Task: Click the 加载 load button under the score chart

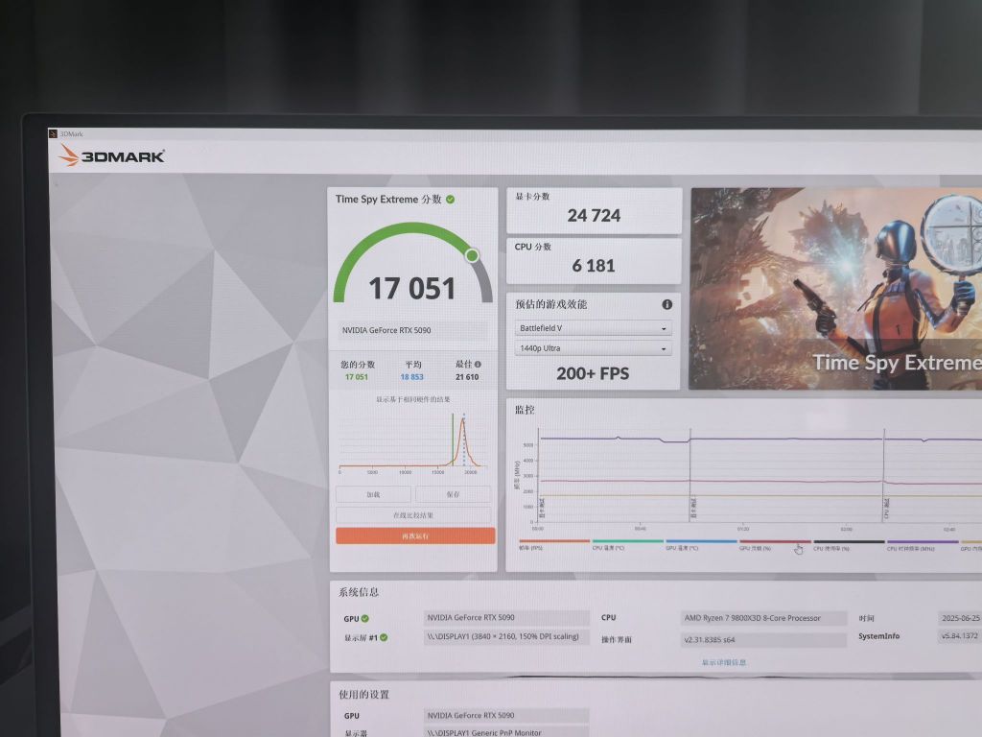Action: click(374, 493)
